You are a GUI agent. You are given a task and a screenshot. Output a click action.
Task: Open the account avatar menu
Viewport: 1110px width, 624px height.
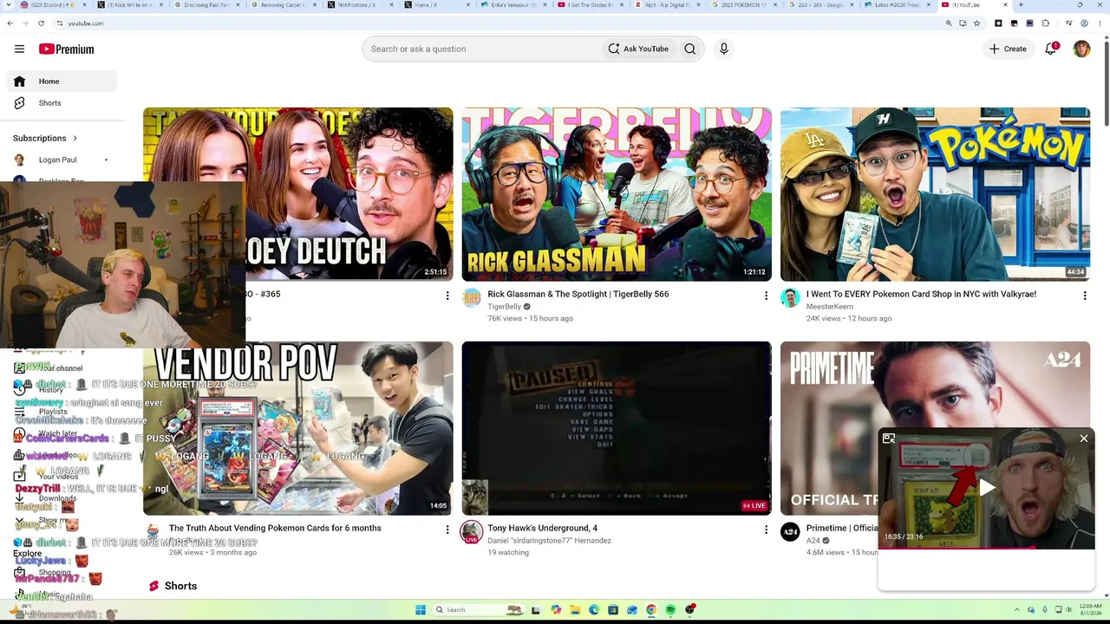coord(1081,49)
